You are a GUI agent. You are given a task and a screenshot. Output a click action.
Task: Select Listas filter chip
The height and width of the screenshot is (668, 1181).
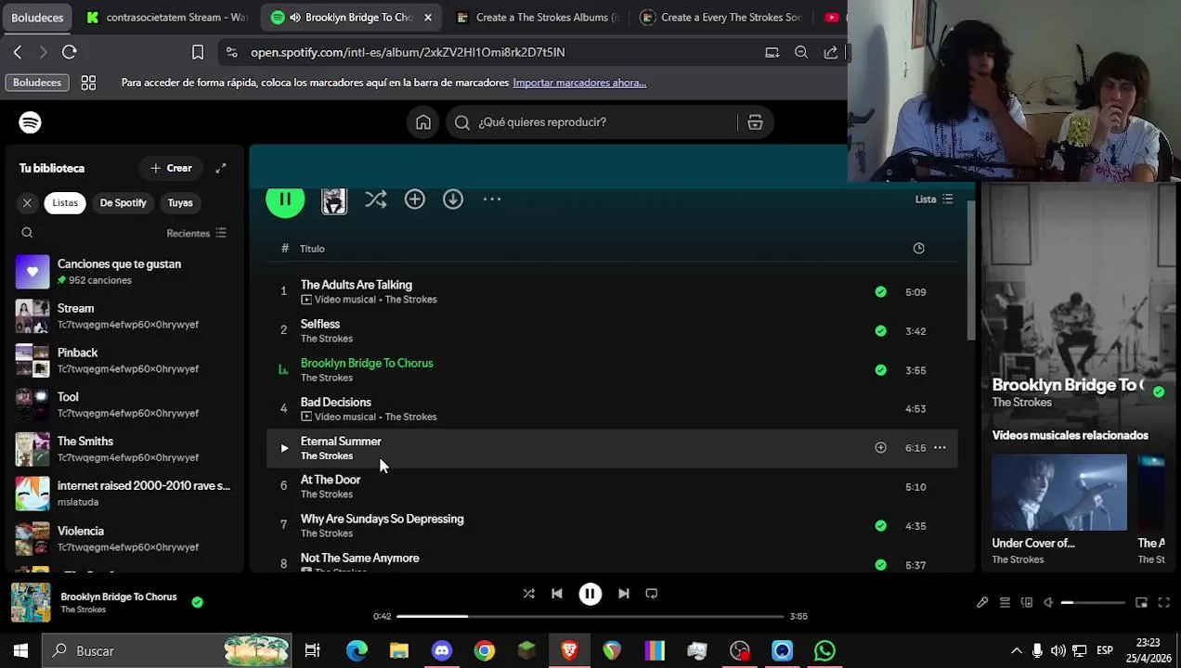pos(65,202)
